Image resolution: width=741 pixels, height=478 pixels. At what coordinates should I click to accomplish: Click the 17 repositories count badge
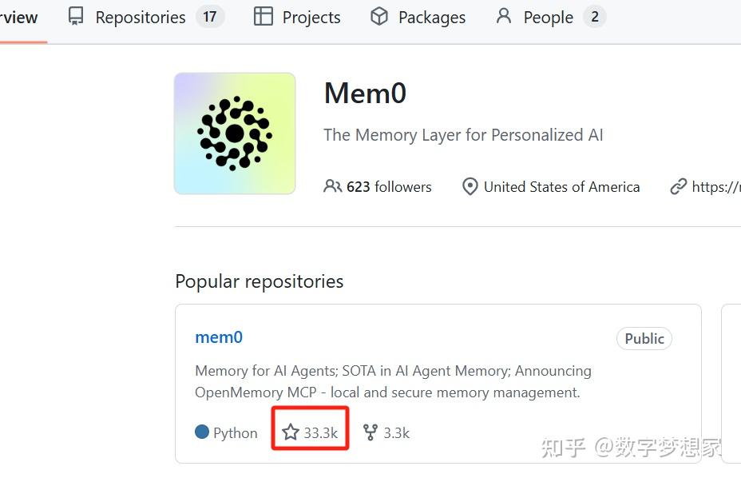210,16
